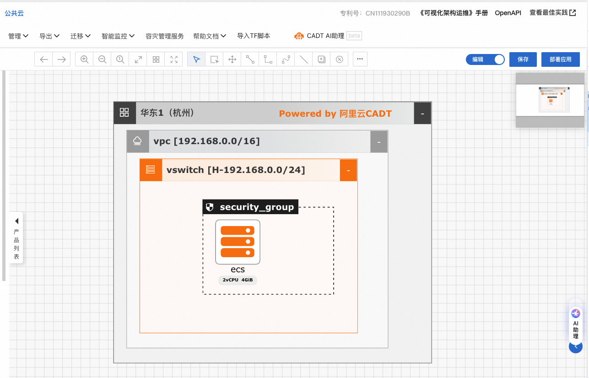Click the four-squares grid toolbar icon
589x378 pixels.
[x=156, y=59]
